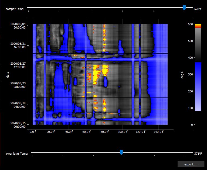This screenshot has width=207, height=170.
Task: Click the 2020/08/15 00:00:00 date label
Action: (18, 125)
